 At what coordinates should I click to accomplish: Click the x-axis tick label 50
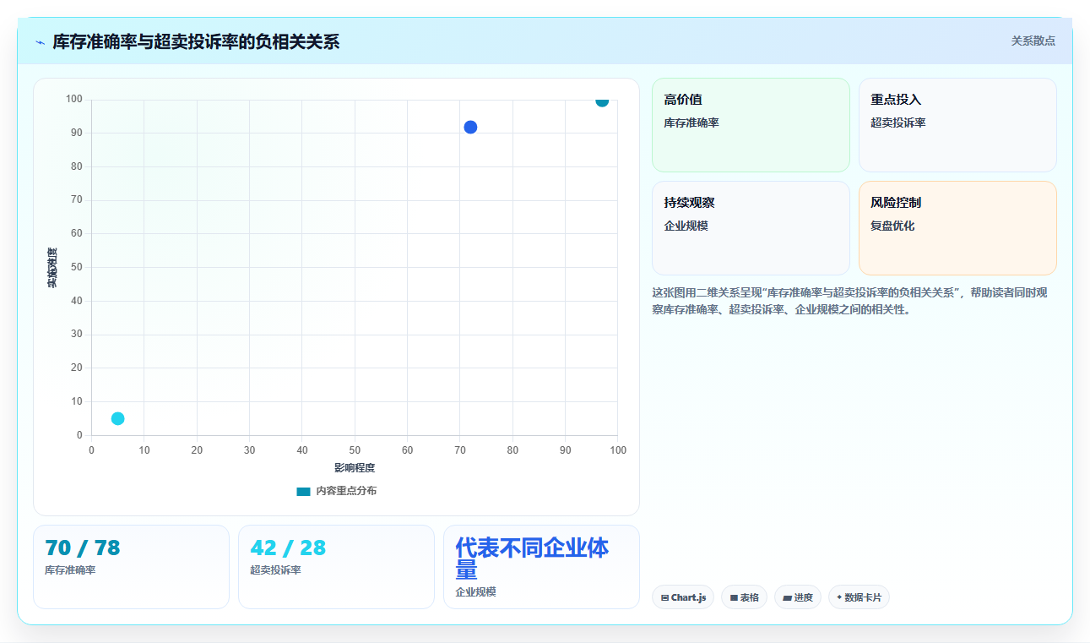click(355, 450)
